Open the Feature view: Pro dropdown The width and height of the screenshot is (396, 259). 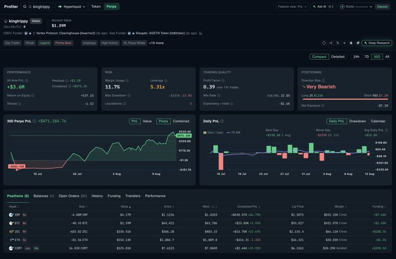coord(292,6)
